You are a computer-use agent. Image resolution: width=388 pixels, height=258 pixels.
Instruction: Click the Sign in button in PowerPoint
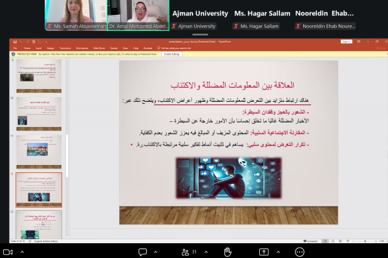[x=346, y=41]
